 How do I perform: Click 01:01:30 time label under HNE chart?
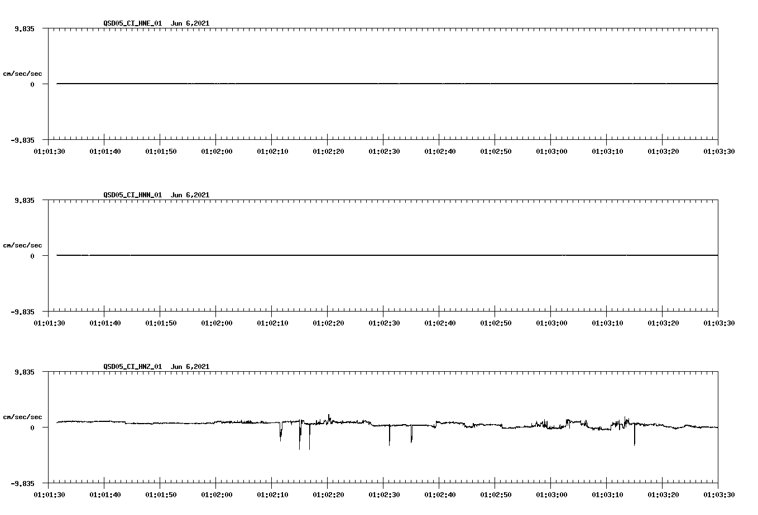pos(49,151)
